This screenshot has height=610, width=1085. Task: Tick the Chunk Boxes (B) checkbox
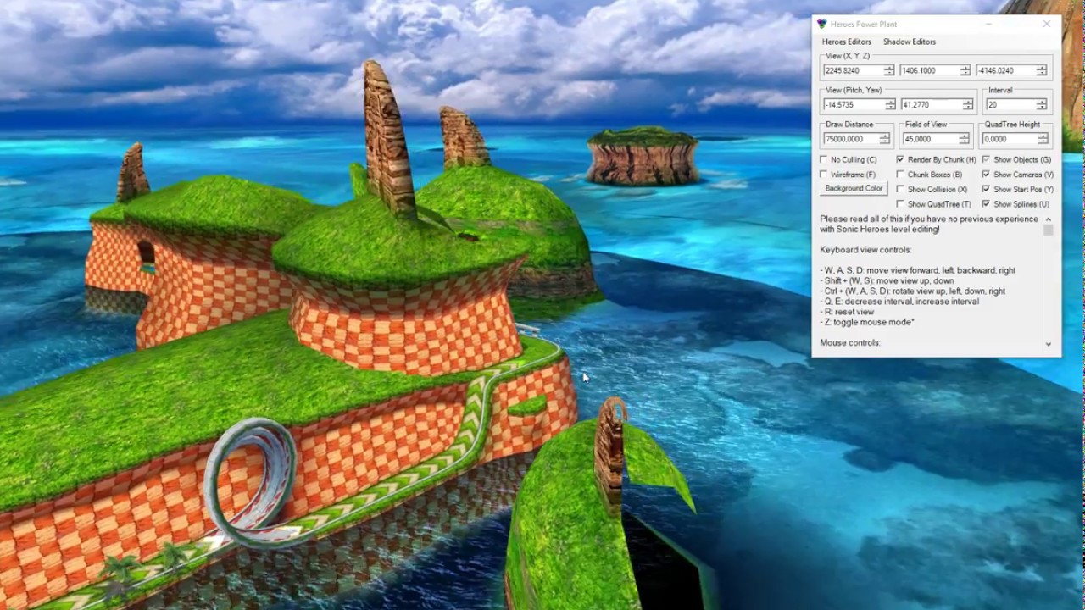900,175
